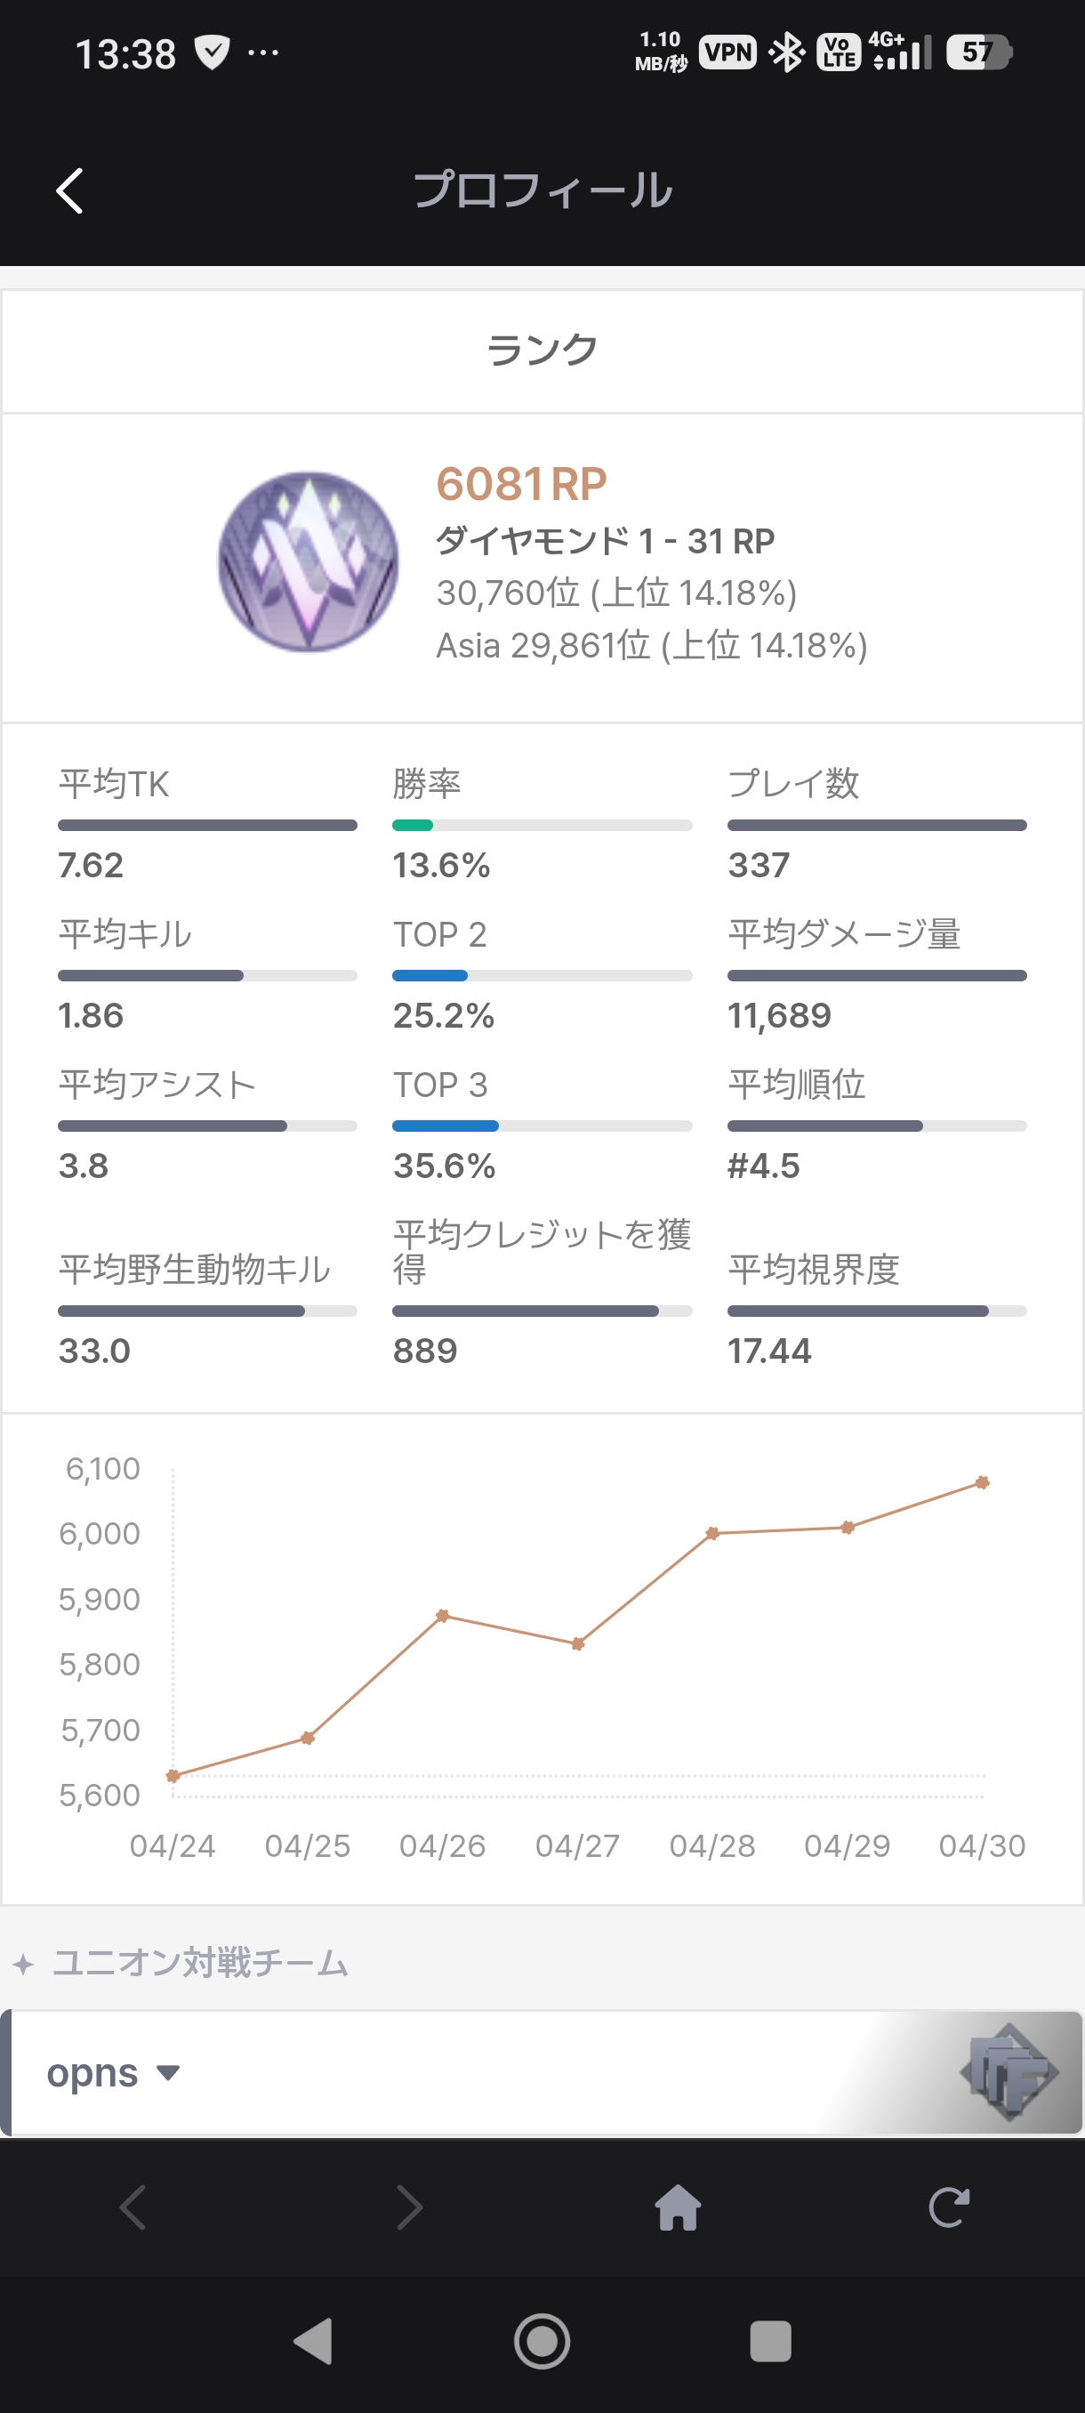This screenshot has width=1085, height=2413.
Task: Tap the browser back arrow in bottom bar
Action: 134,2207
